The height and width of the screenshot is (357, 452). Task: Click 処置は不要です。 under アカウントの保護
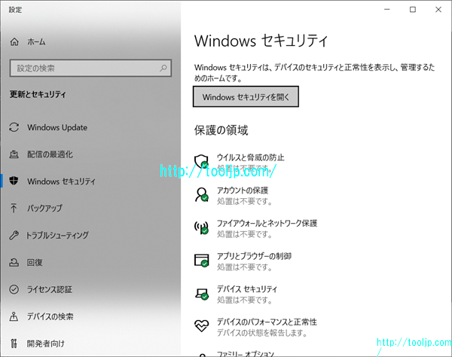pyautogui.click(x=244, y=201)
